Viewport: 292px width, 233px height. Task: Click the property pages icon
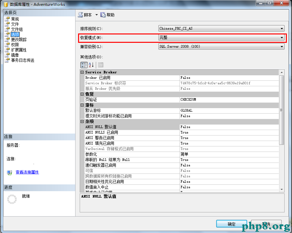pyautogui.click(x=101, y=65)
